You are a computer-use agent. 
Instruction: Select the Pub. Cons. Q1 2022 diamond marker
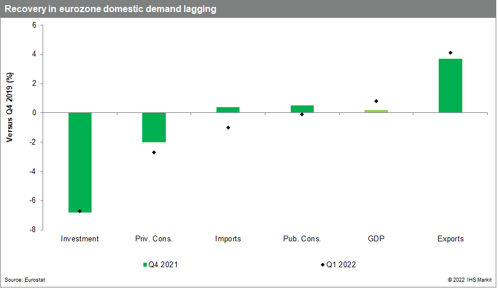tap(302, 114)
